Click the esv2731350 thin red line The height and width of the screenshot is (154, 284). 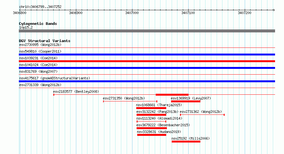pos(130,101)
